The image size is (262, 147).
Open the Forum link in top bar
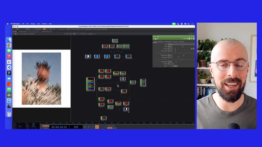click(28, 29)
